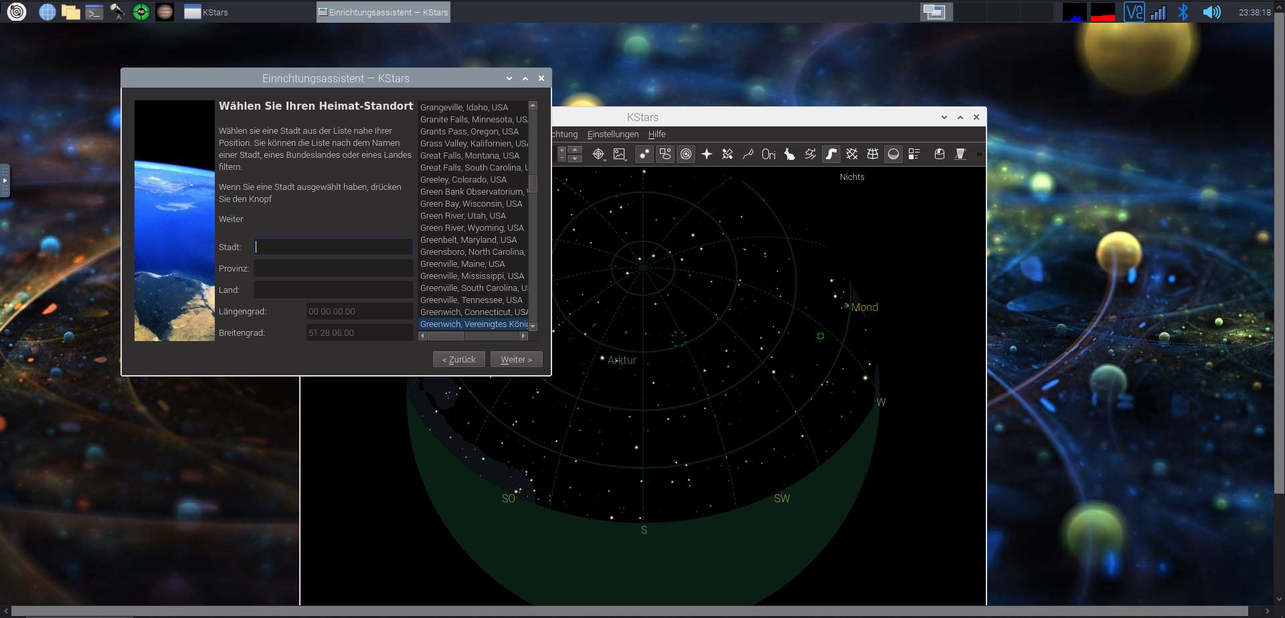Click city list scroll-down arrow
Image resolution: width=1285 pixels, height=618 pixels.
[x=533, y=326]
